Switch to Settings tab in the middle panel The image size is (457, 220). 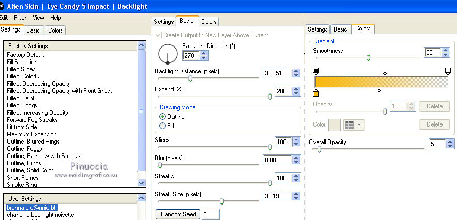(x=164, y=22)
